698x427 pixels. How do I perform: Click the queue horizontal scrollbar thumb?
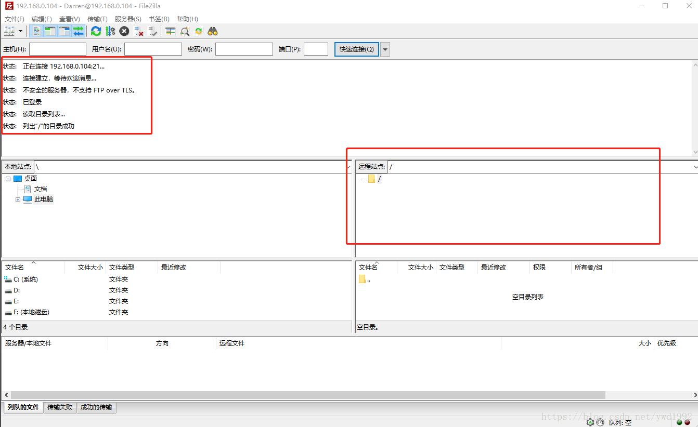(308, 395)
